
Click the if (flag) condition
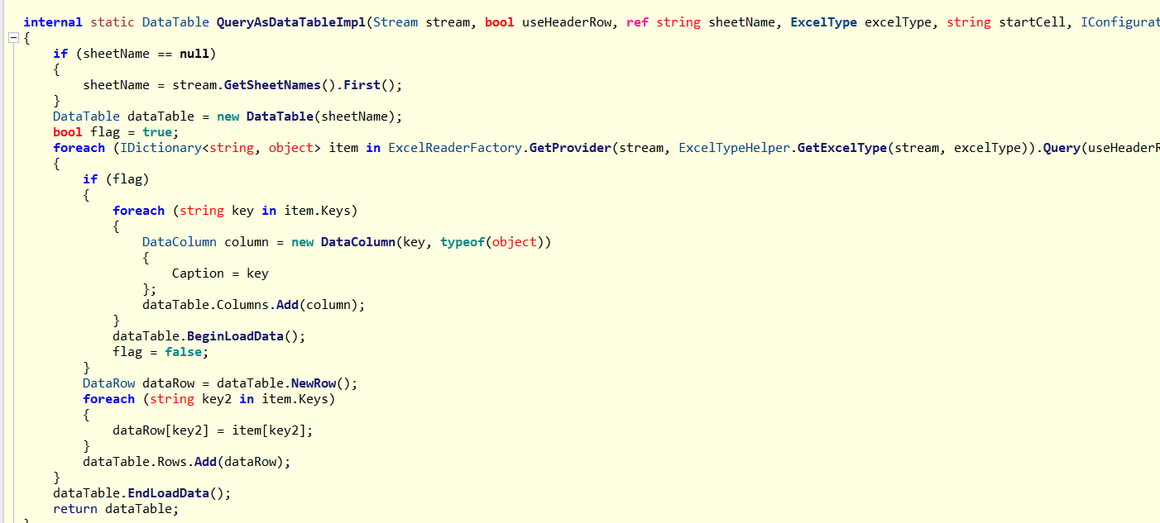(116, 179)
